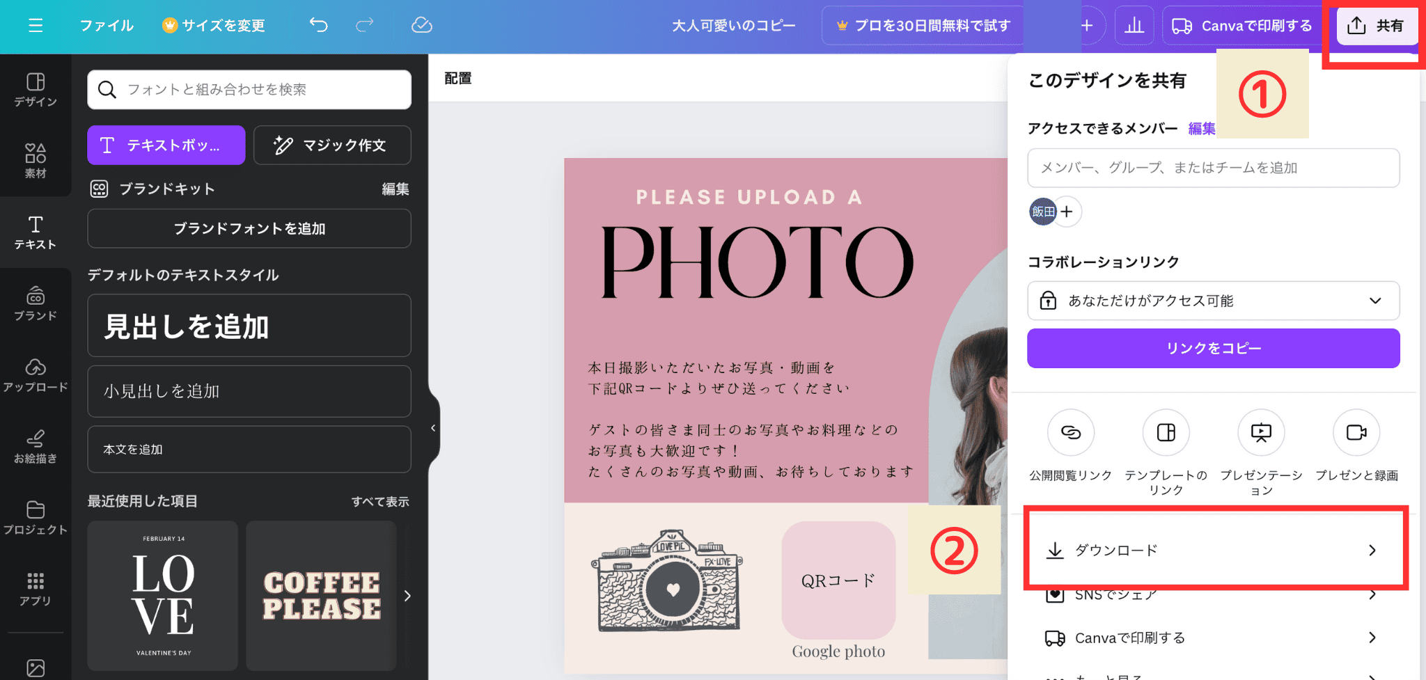Screen dimensions: 1426x680
Task: Expand the Canvaで印刷する option in share panel
Action: (1213, 638)
